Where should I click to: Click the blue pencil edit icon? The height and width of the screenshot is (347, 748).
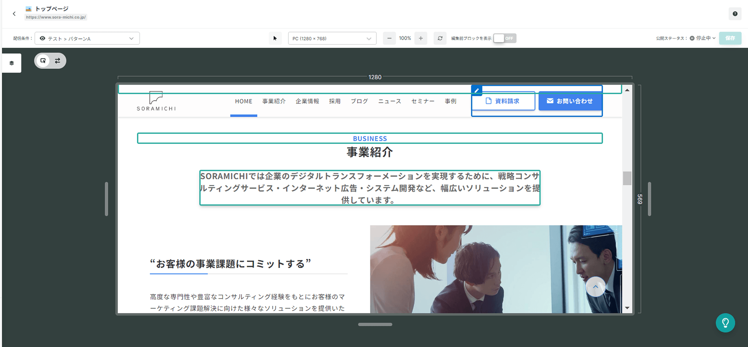click(x=476, y=90)
